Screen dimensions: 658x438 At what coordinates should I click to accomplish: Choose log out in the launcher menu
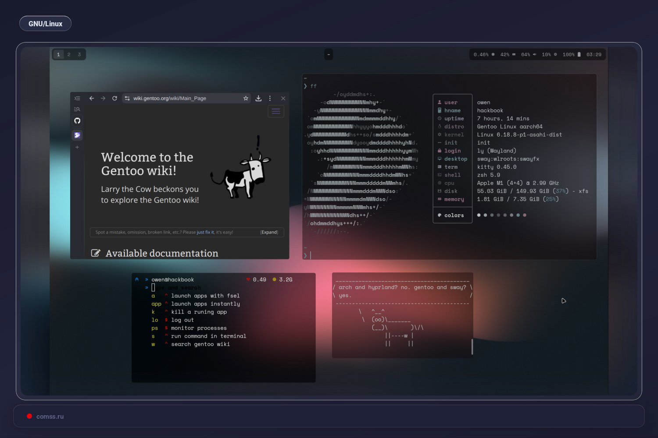click(x=183, y=320)
